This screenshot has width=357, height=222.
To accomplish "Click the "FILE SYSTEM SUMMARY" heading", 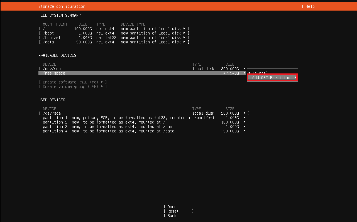I will point(60,15).
